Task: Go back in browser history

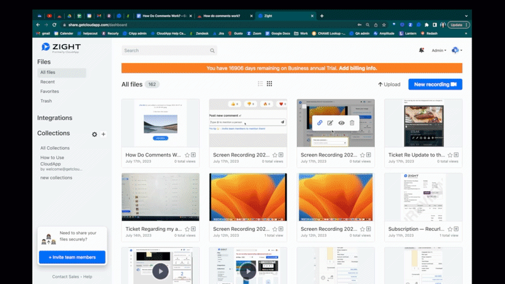Action: pos(38,25)
